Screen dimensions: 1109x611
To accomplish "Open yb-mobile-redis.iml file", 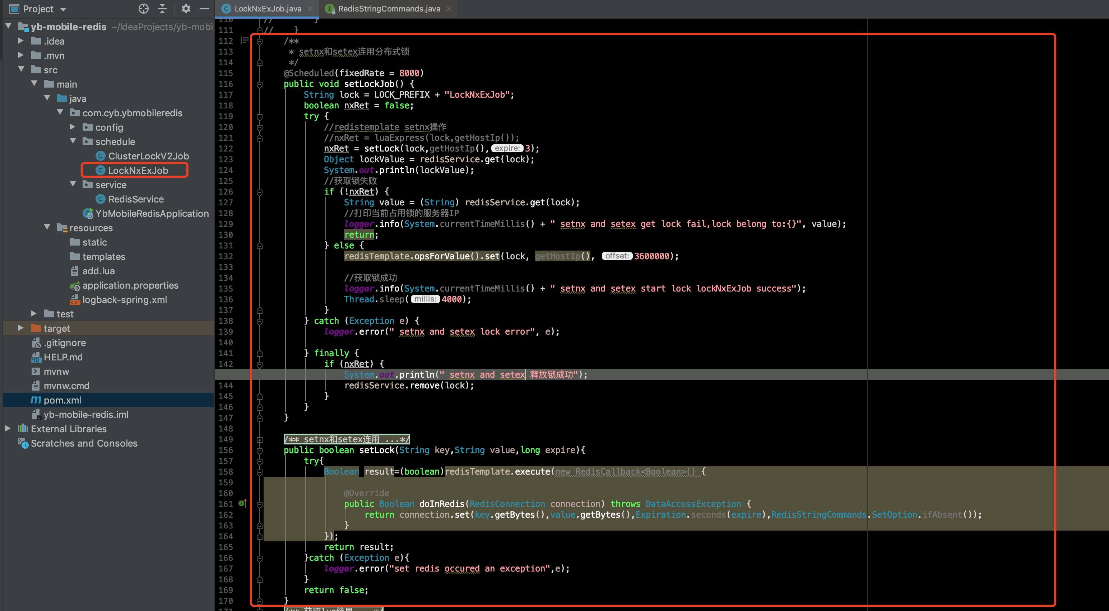I will pos(86,414).
